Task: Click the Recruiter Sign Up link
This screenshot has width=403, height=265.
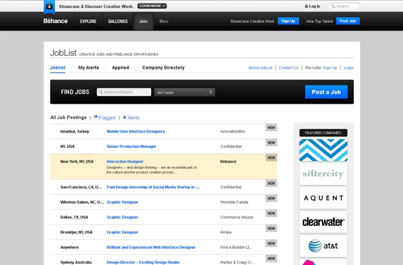Action: tap(330, 68)
